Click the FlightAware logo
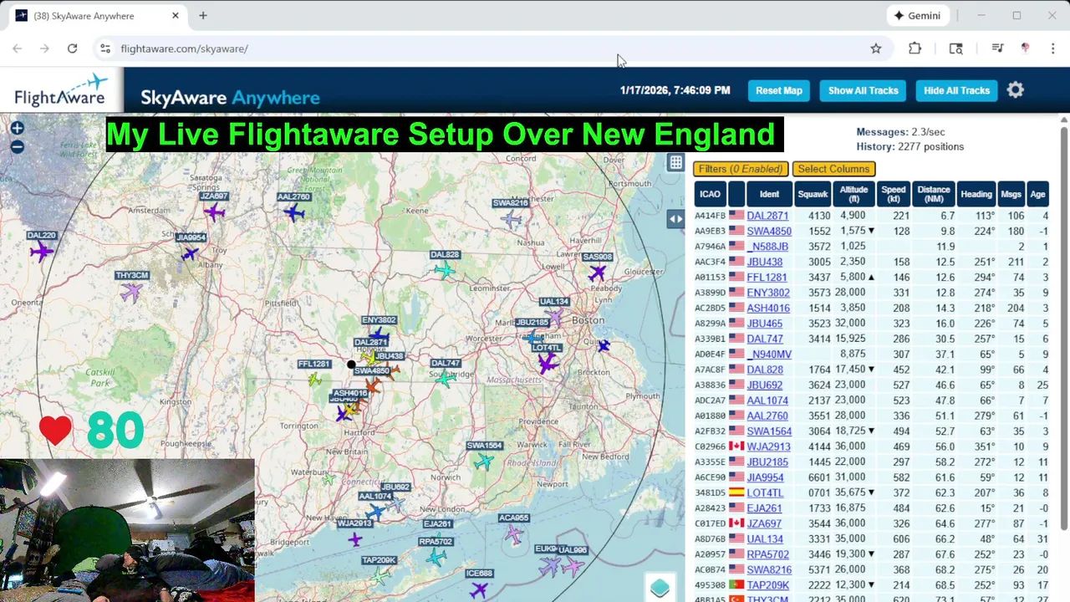This screenshot has width=1070, height=602. 61,90
